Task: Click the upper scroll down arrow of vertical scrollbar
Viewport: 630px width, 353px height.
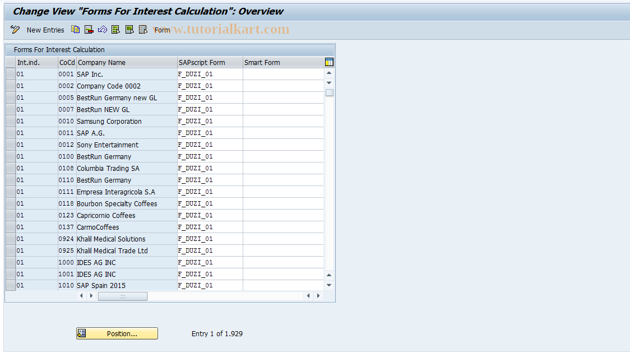Action: pyautogui.click(x=329, y=83)
